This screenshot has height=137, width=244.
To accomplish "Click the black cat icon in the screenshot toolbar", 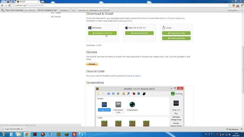I will (x=144, y=94).
